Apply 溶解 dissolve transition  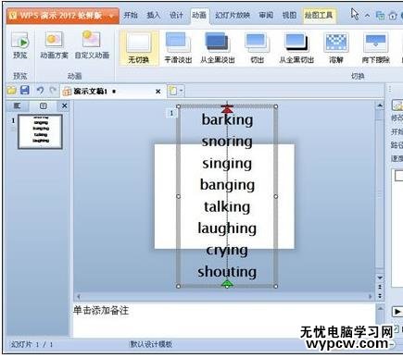click(335, 48)
